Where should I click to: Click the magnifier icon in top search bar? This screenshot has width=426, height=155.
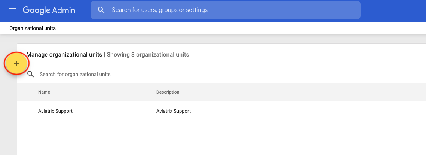coord(101,10)
